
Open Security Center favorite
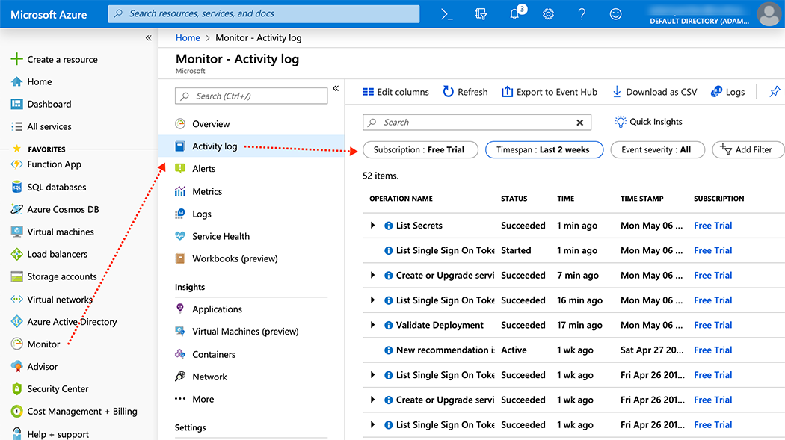(x=50, y=389)
